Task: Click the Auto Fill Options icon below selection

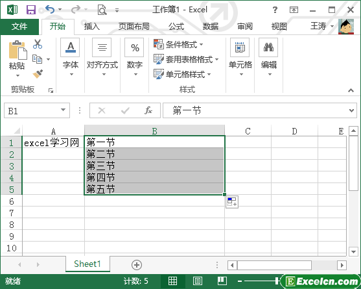Action: point(232,202)
